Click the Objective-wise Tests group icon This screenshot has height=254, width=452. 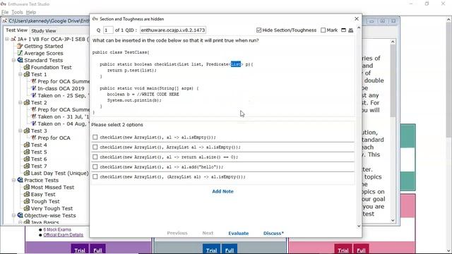coord(20,215)
